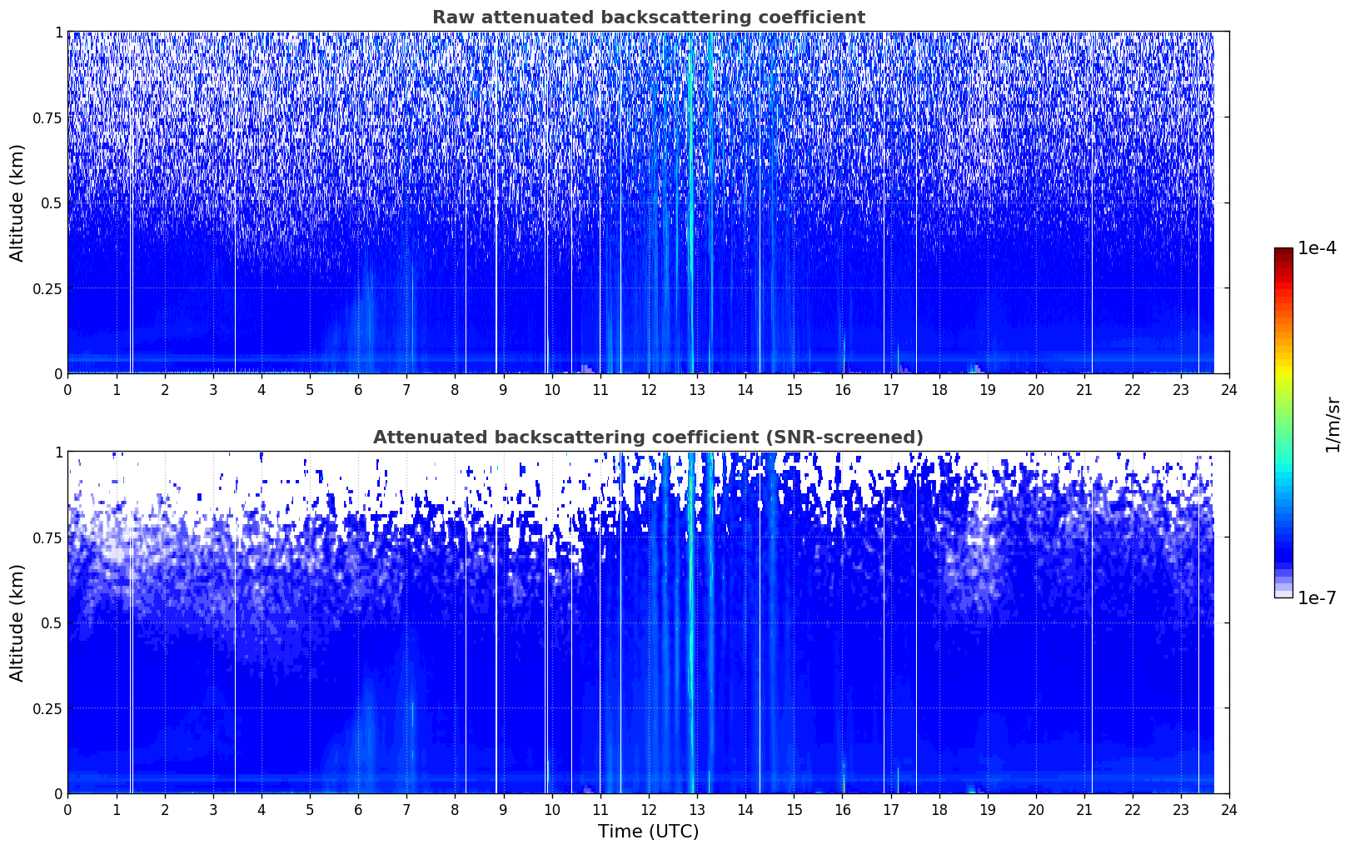Click the '6' hour tick under raw plot
The image size is (1350, 850).
pos(358,389)
